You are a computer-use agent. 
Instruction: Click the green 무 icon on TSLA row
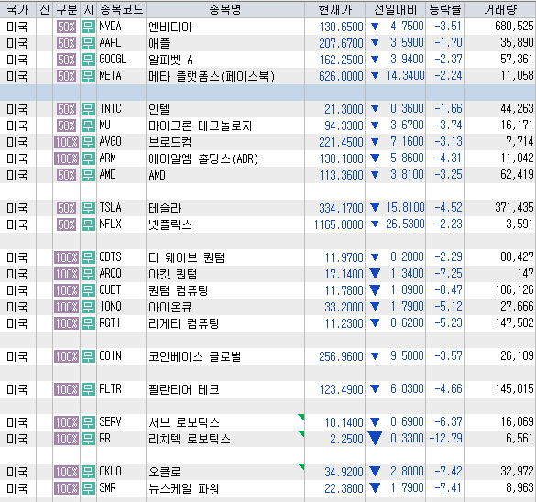tap(88, 208)
